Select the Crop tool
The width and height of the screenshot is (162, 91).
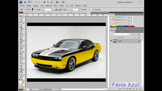[21, 28]
